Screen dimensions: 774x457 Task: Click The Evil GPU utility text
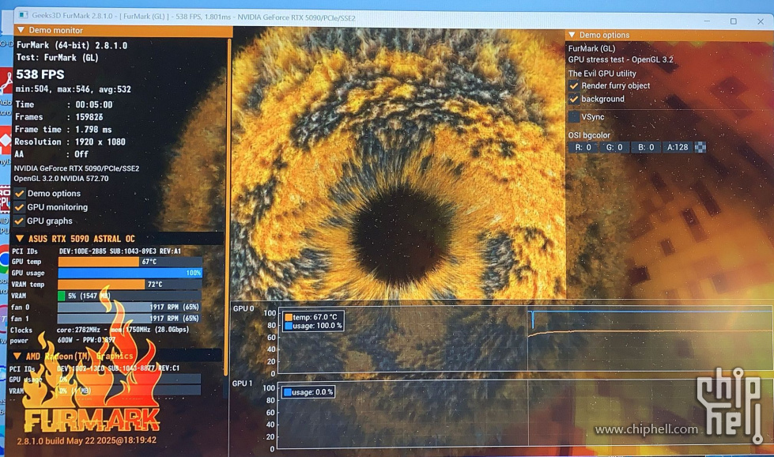tap(602, 74)
